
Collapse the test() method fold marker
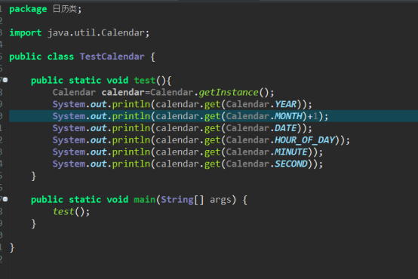pyautogui.click(x=5, y=80)
